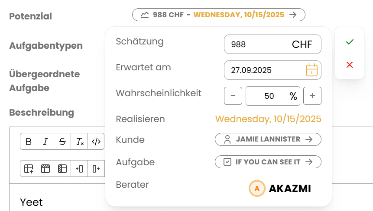Toggle bold formatting in description toolbar
The height and width of the screenshot is (211, 373).
point(29,142)
